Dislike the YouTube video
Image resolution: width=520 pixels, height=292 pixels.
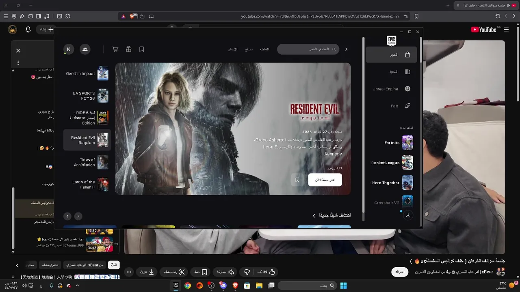click(x=247, y=272)
